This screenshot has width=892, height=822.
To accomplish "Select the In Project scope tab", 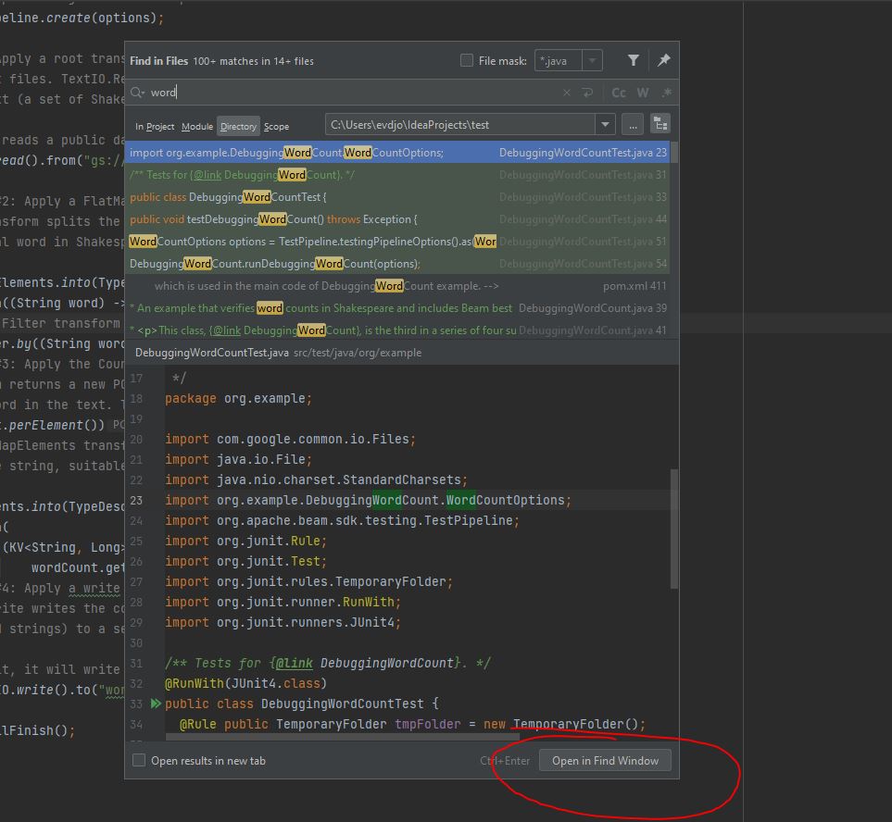I will point(154,126).
